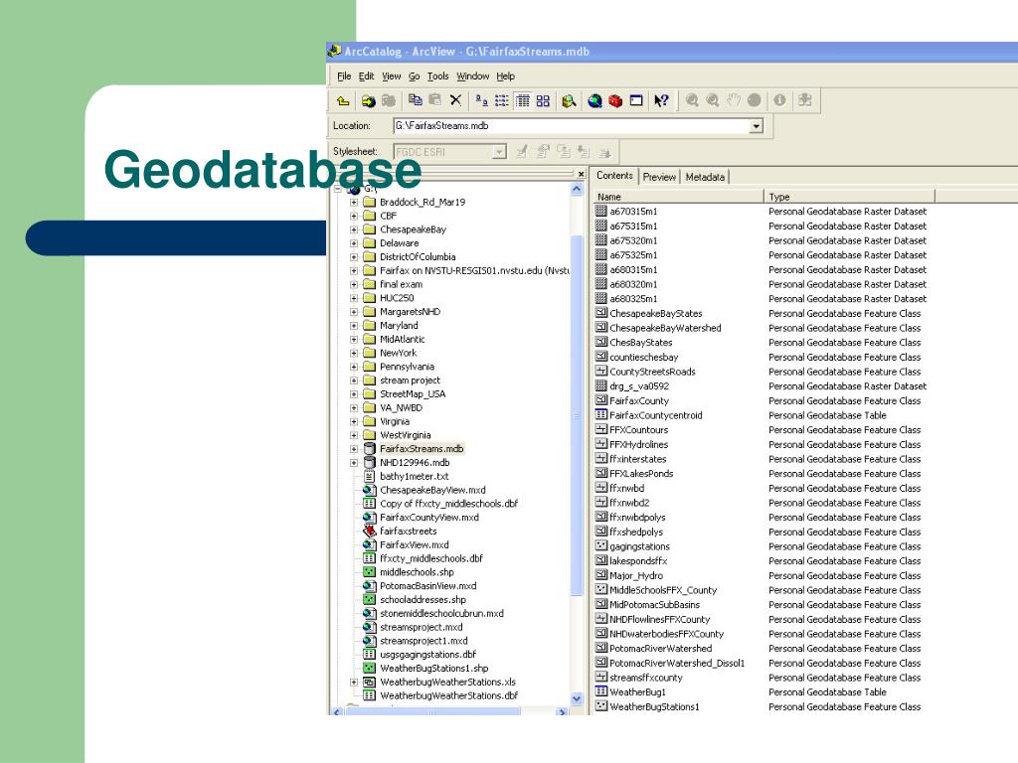
Task: Close the catalog tree panel
Action: coord(581,174)
